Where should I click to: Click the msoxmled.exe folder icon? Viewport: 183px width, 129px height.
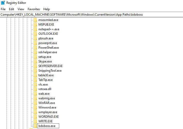(x=35, y=20)
